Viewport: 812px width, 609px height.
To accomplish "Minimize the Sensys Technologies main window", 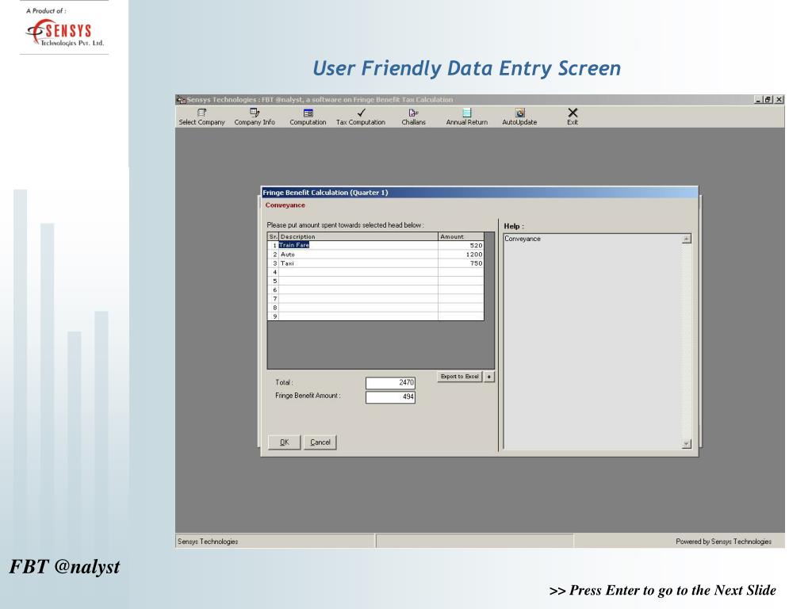I will pos(759,99).
